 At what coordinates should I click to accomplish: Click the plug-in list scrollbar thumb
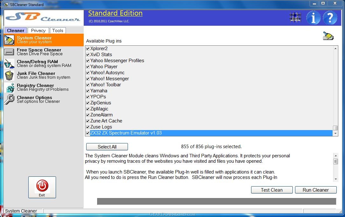pyautogui.click(x=335, y=128)
